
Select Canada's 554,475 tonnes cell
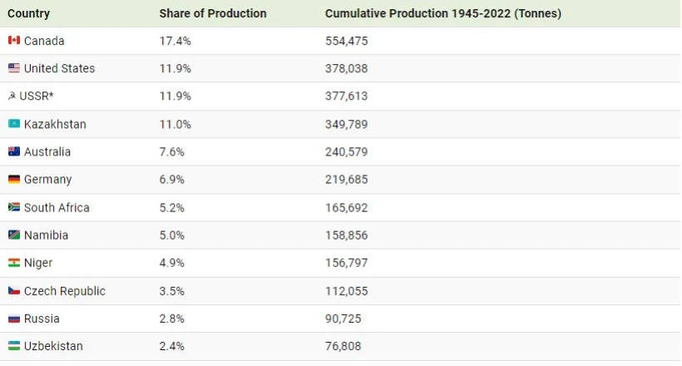pos(346,41)
